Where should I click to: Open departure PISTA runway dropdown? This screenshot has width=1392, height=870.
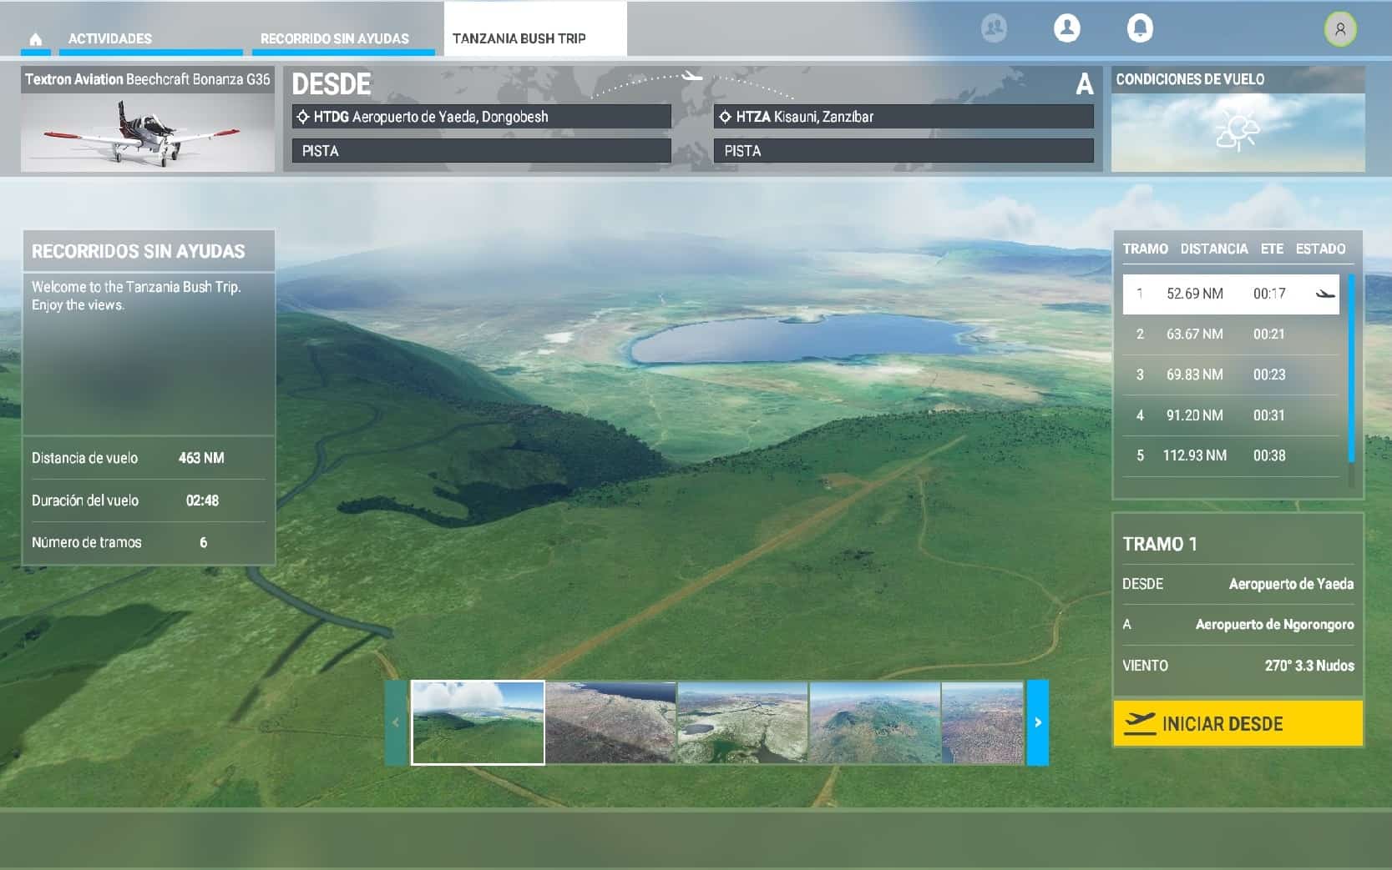point(481,151)
